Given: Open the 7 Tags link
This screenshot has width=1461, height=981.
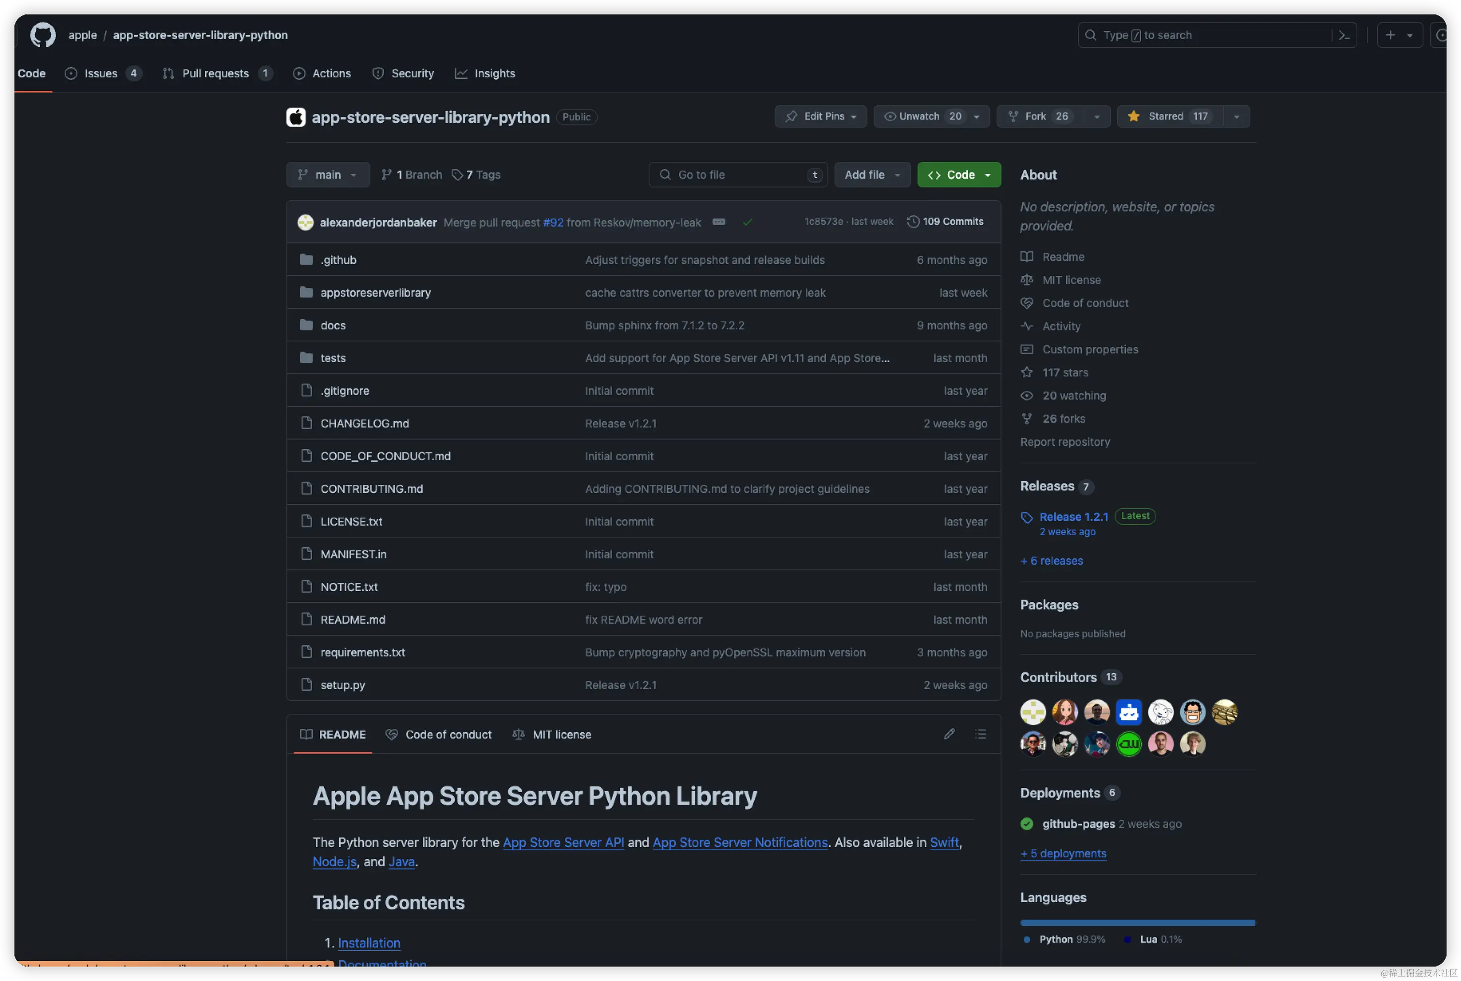Looking at the screenshot, I should point(475,174).
